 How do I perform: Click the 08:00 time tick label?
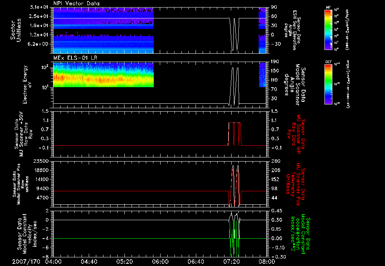267,261
